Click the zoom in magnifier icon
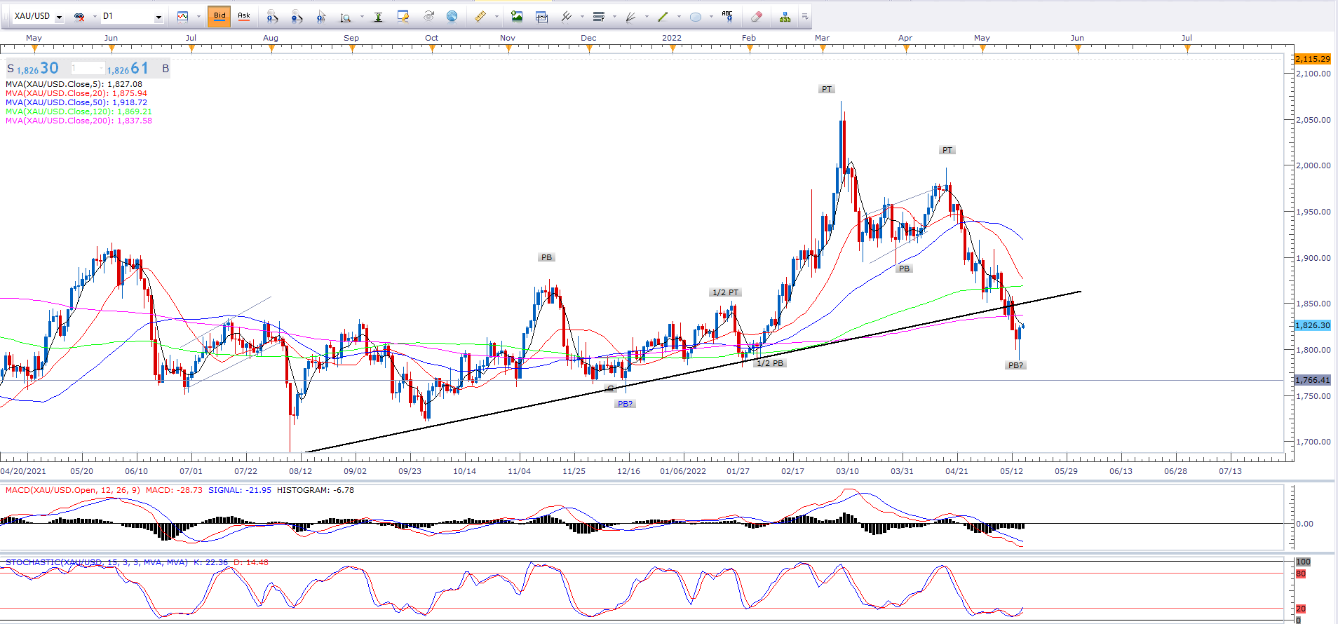Viewport: 1338px width, 624px height. 272,16
